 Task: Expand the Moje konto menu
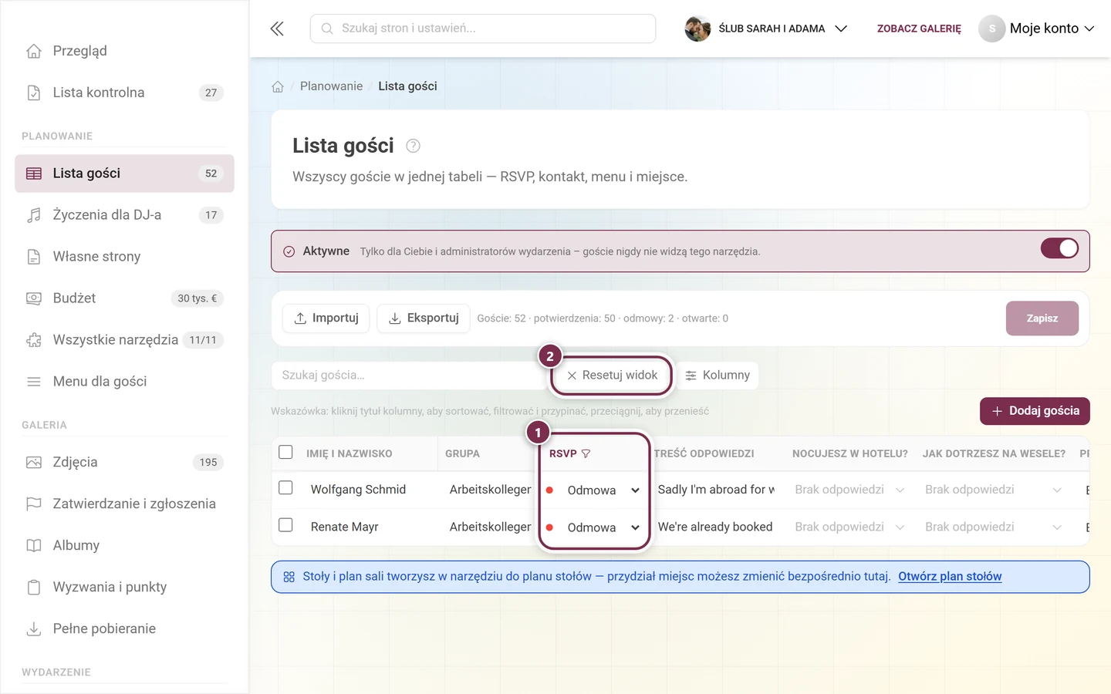tap(1037, 29)
